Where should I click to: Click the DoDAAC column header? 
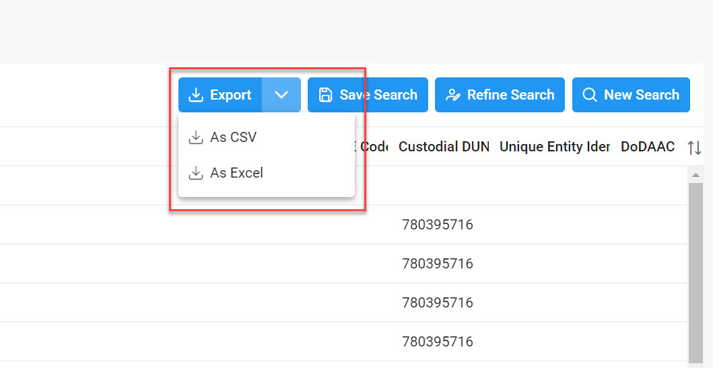tap(647, 147)
